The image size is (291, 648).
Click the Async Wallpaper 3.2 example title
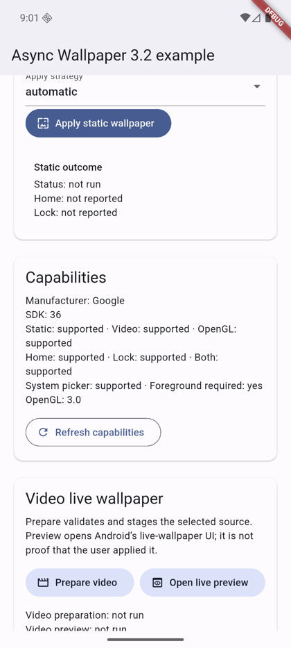click(x=113, y=55)
